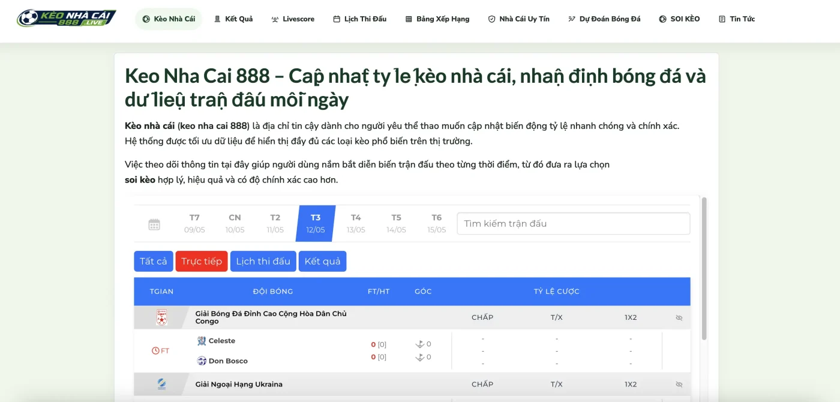The height and width of the screenshot is (402, 840).
Task: Filter live matches with Trực tiếp
Action: [202, 261]
